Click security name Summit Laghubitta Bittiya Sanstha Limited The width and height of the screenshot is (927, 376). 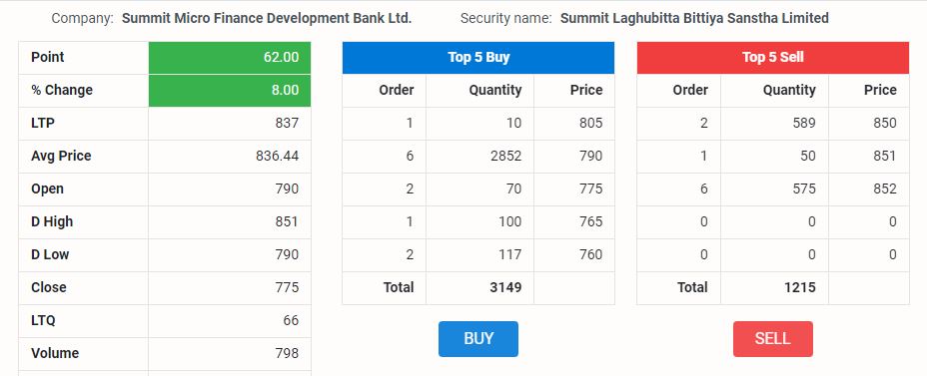point(694,18)
